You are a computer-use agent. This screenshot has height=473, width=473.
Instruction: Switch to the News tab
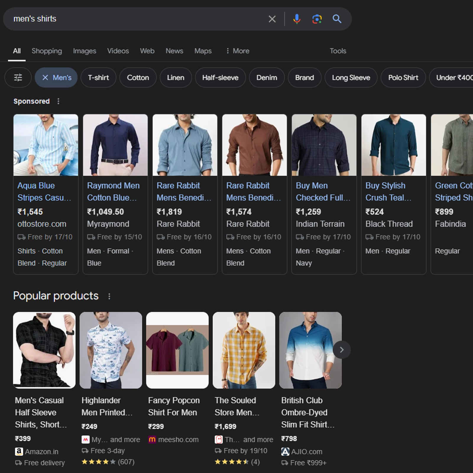[174, 51]
